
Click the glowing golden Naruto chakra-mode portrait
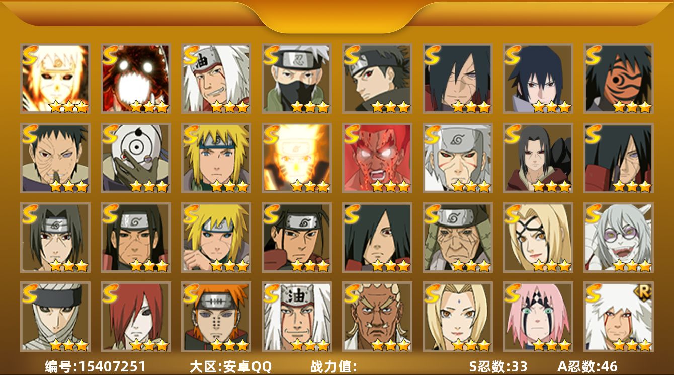297,158
